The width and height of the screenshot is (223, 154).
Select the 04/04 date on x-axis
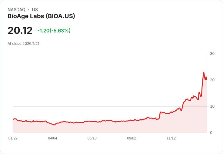[x=52, y=138]
